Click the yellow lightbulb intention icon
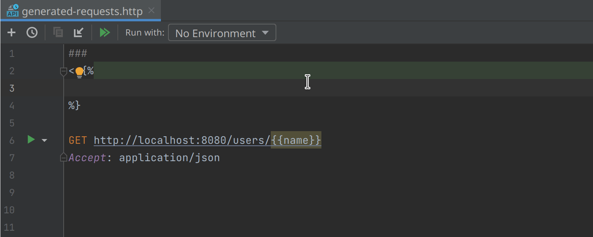 [79, 72]
